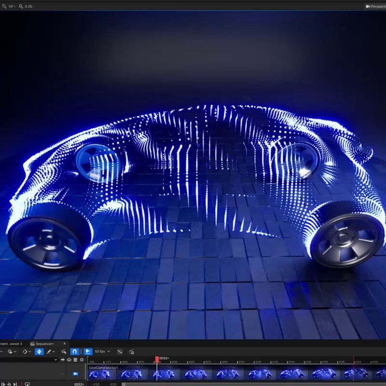Toggle rotation snapping icon
Screen dimensions: 386x386
click(4, 6)
